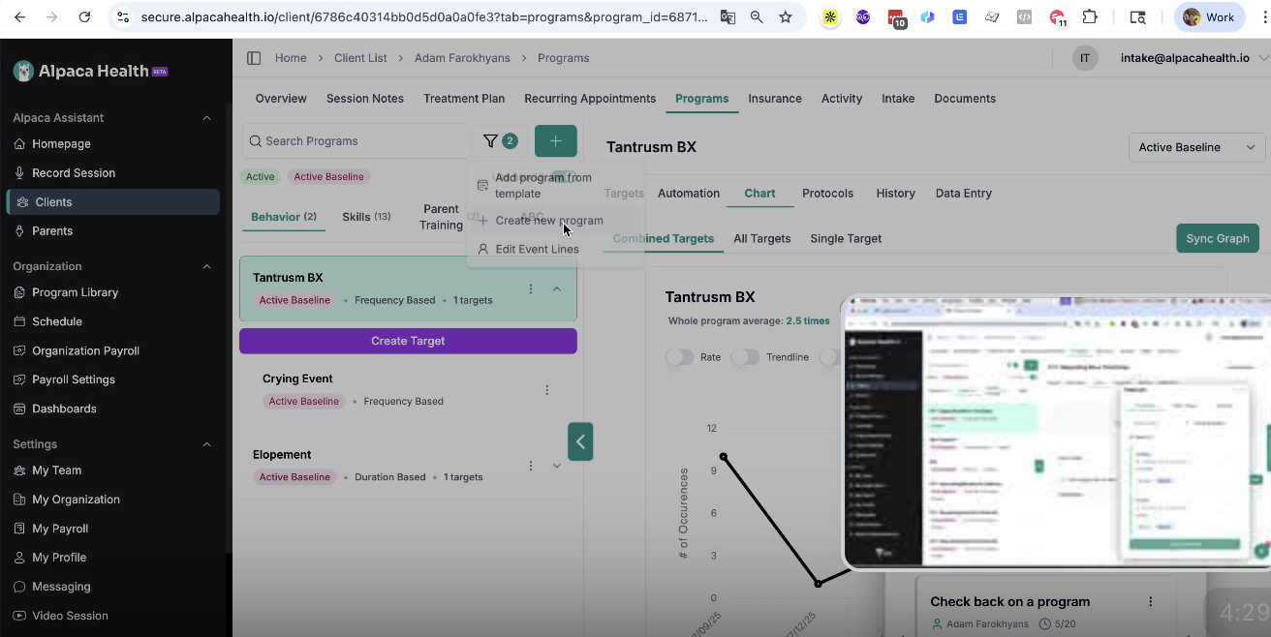Screen dimensions: 1271x637
Task: Open Adam Farokhyans breadcrumb link
Action: pos(462,58)
